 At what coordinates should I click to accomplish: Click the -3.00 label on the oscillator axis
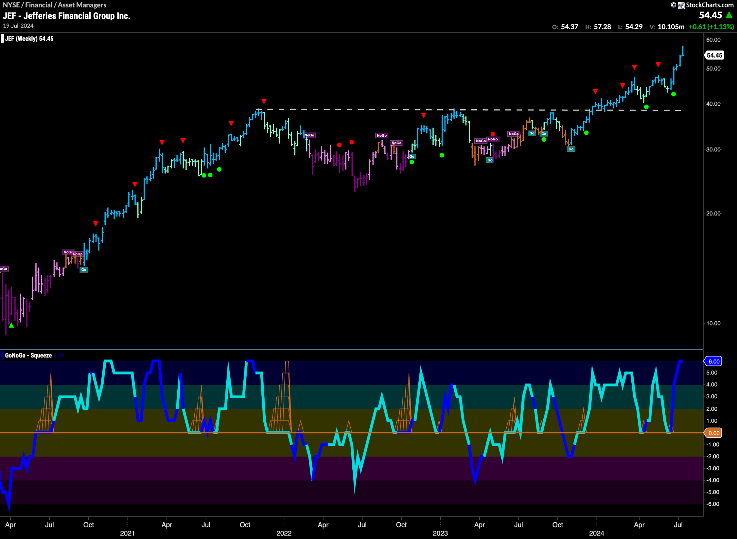(x=713, y=468)
